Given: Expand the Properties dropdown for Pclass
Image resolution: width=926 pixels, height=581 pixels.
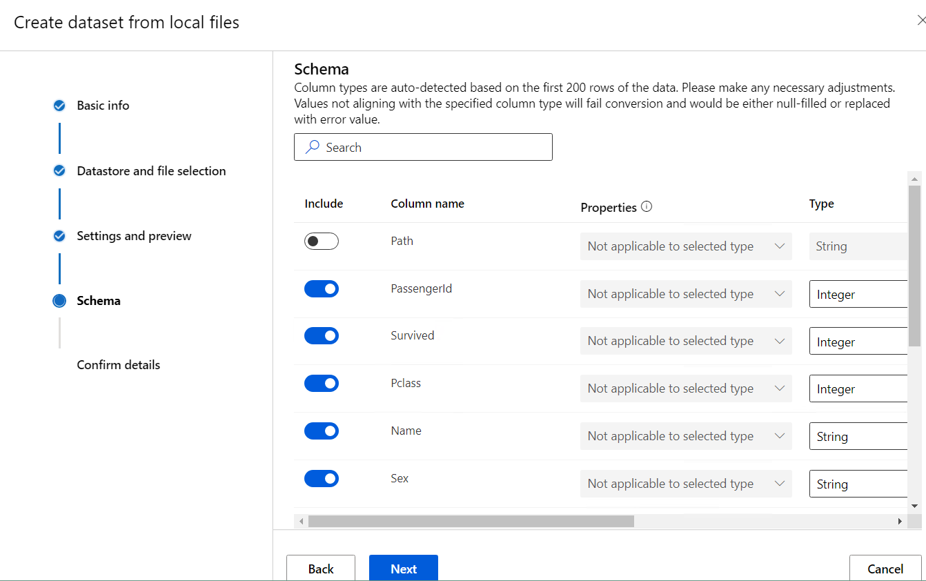Looking at the screenshot, I should [x=686, y=388].
